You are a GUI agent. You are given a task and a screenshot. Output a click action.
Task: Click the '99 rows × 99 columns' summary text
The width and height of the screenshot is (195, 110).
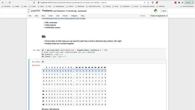click(x=50, y=109)
